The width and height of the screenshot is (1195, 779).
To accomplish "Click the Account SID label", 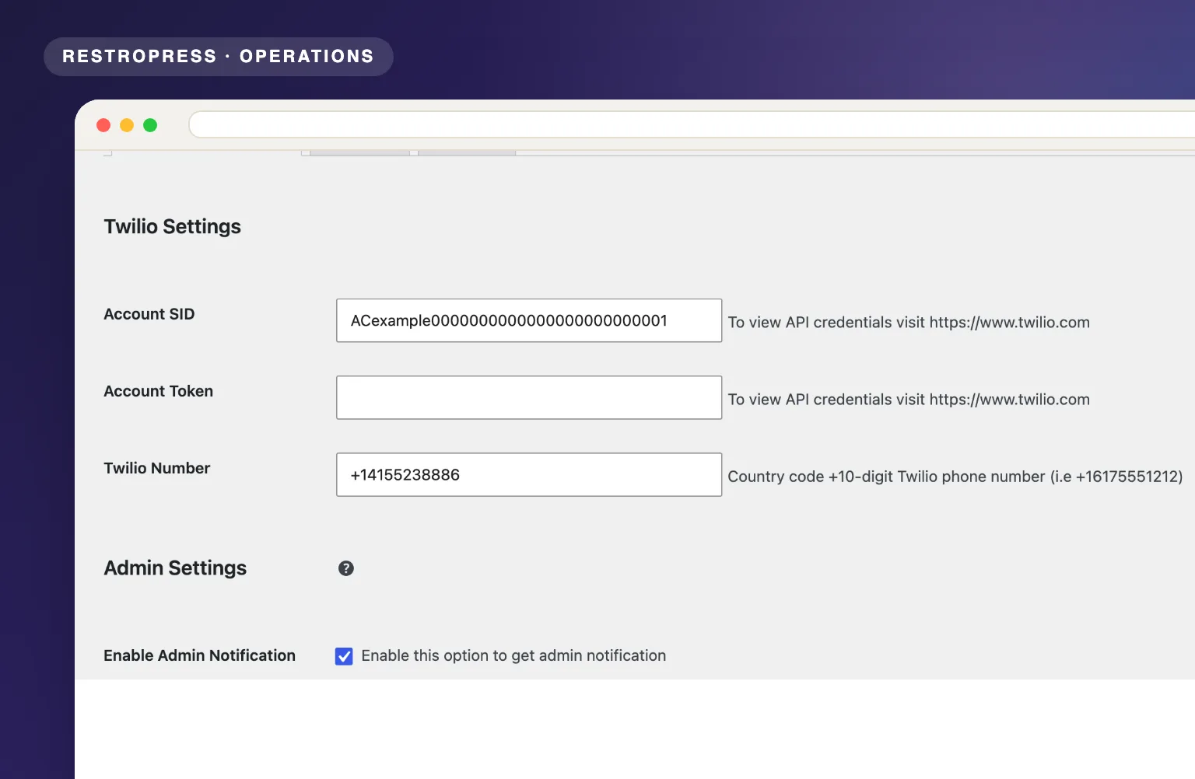I will (149, 314).
